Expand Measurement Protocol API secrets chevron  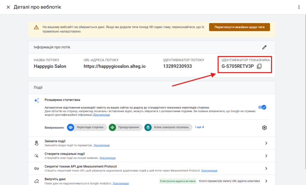[266, 168]
